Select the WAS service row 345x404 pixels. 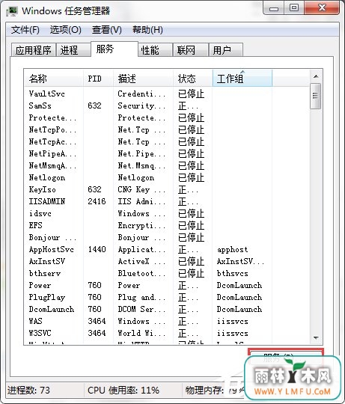click(166, 321)
